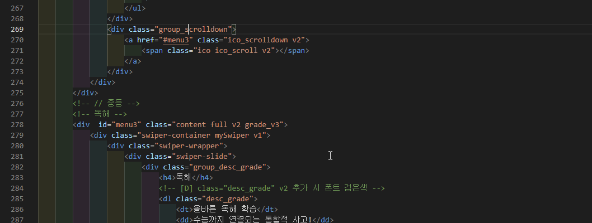Click line number 284 in the gutter
592x223 pixels.
(17, 188)
